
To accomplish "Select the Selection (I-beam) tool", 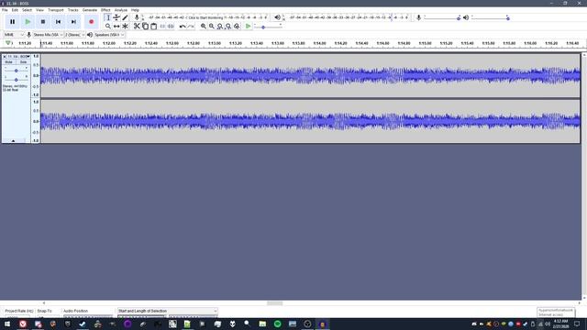I will 108,17.
